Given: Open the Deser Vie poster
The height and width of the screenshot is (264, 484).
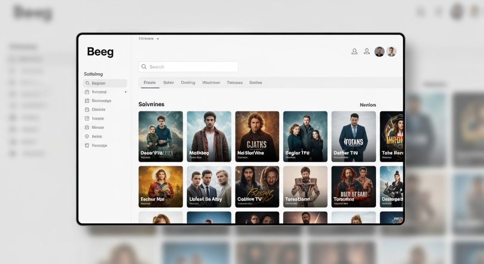Looking at the screenshot, I should click(161, 136).
